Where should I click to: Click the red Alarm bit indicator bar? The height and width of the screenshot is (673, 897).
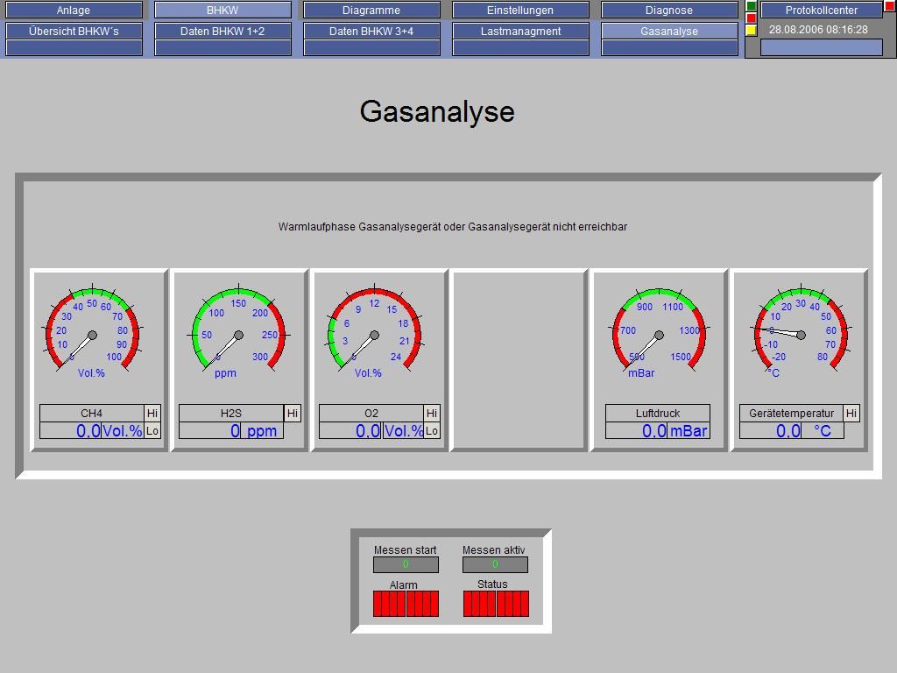(x=406, y=604)
